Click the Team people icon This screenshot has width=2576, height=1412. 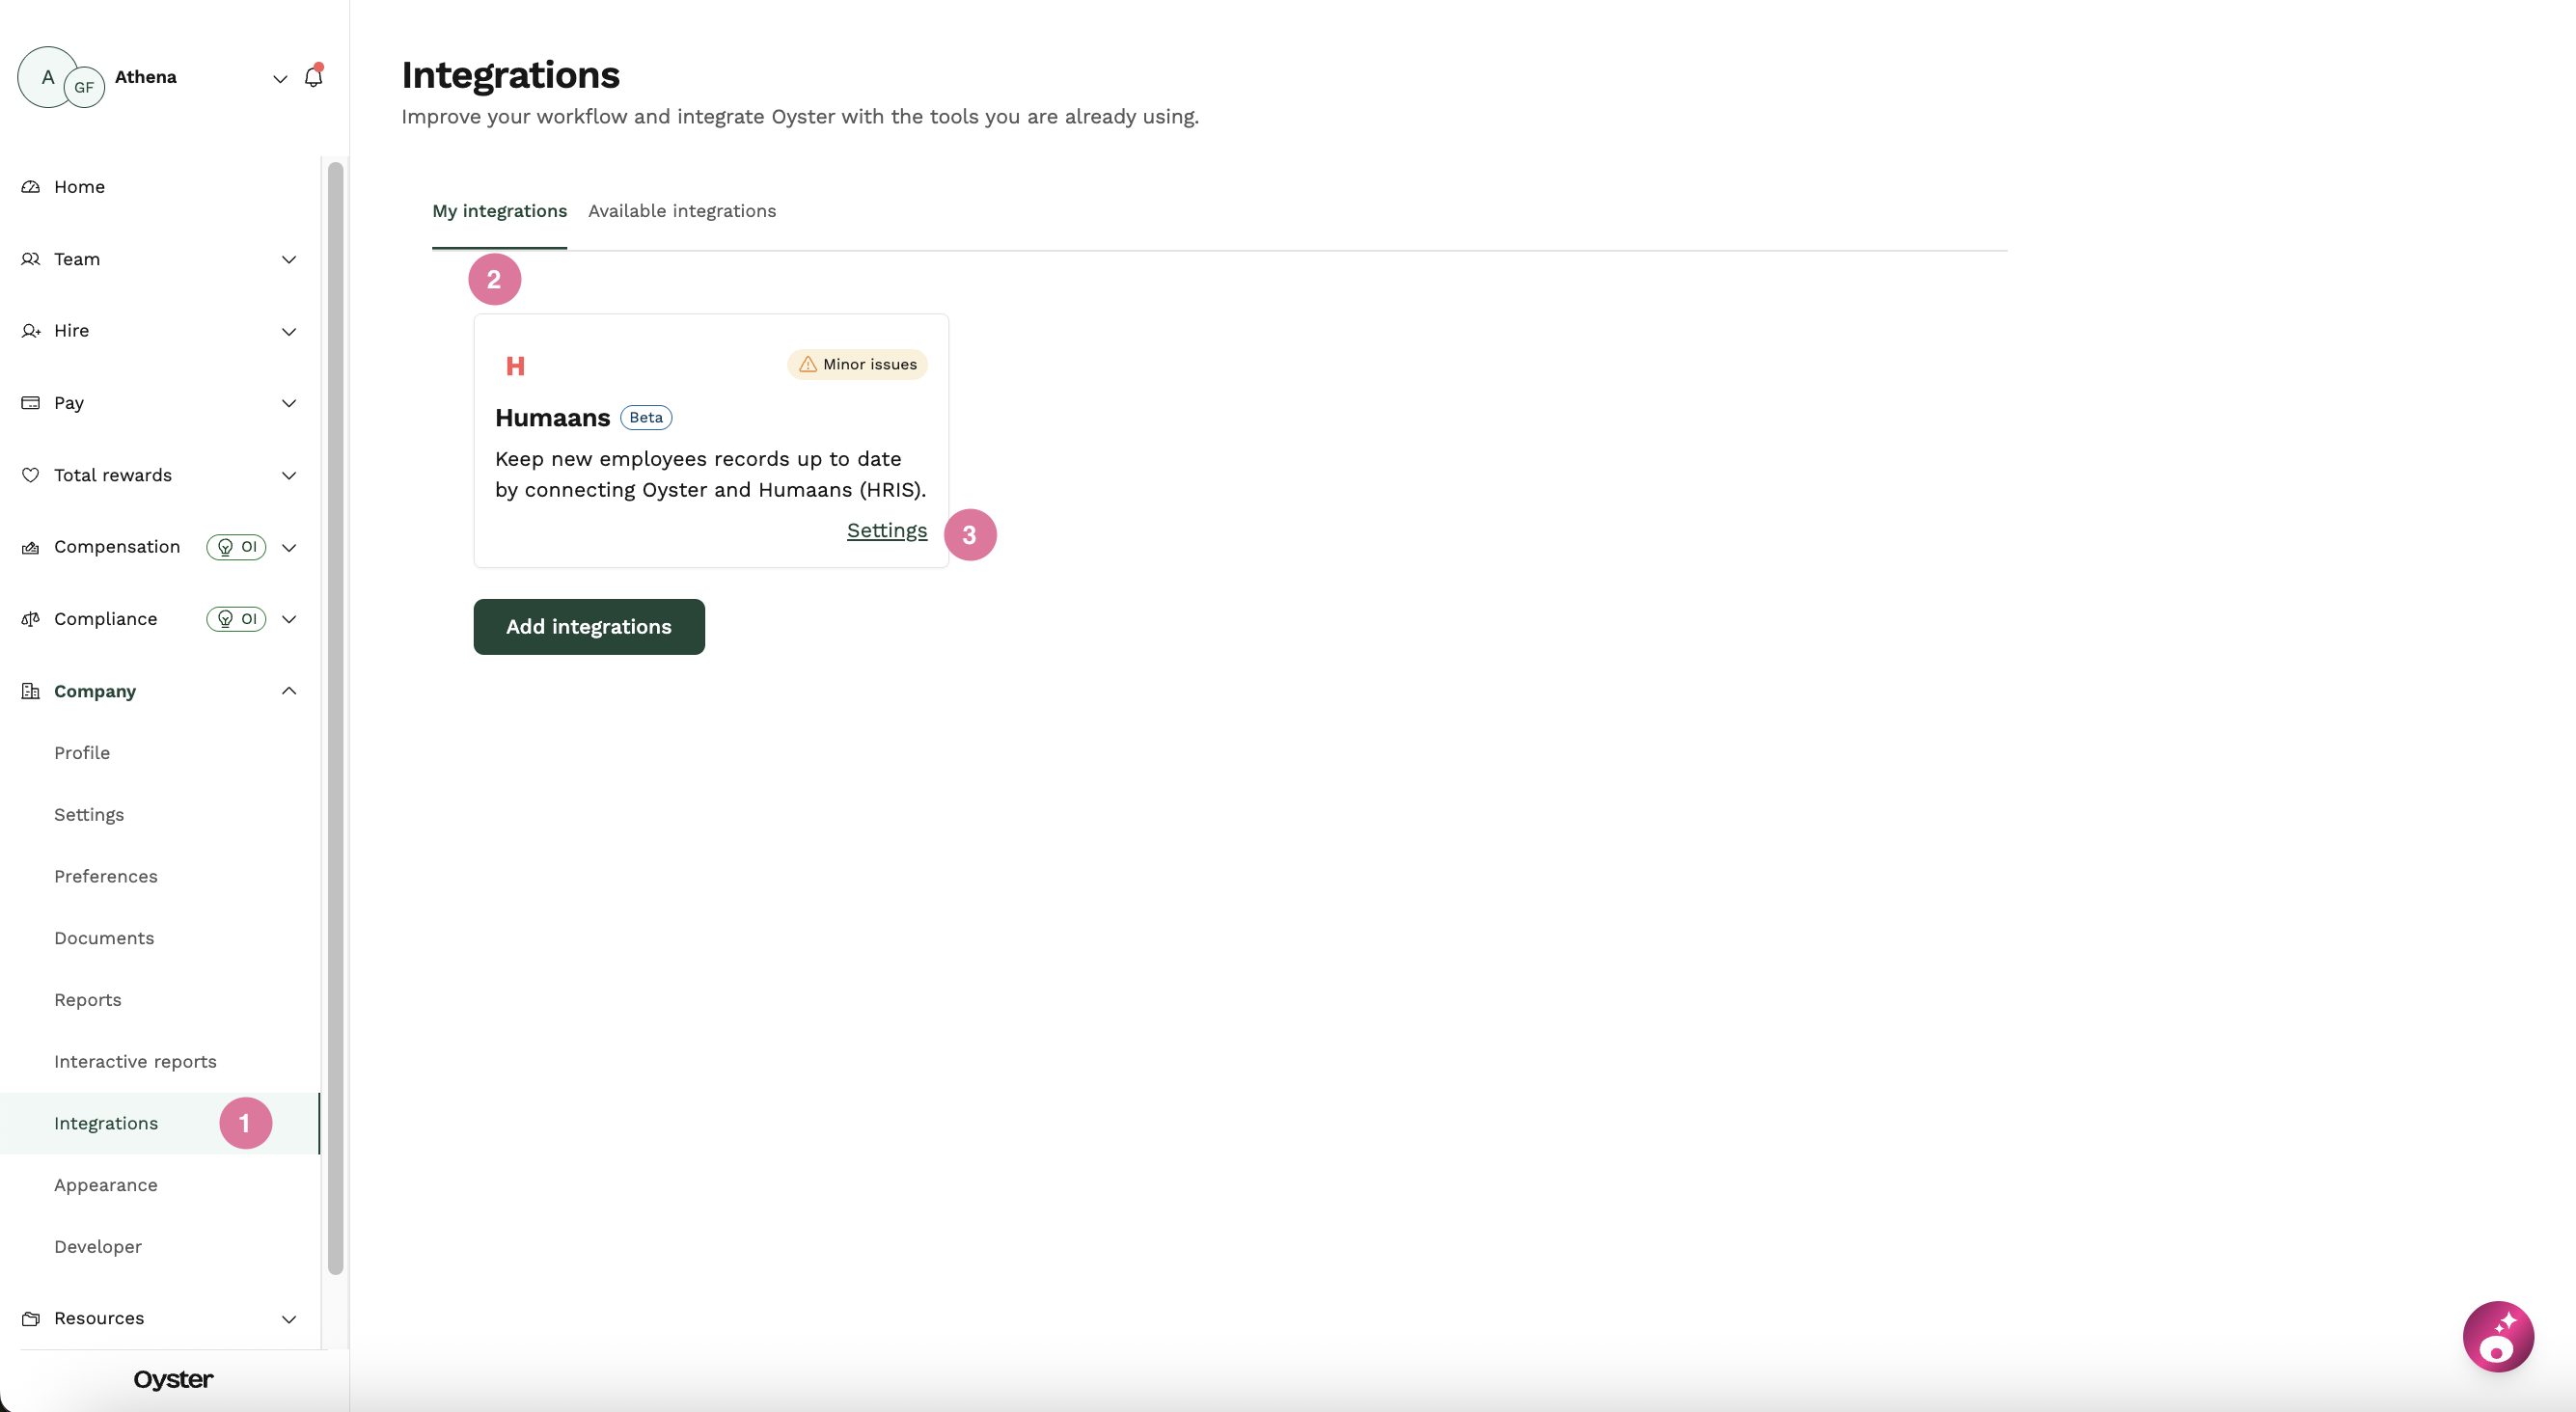pyautogui.click(x=31, y=259)
